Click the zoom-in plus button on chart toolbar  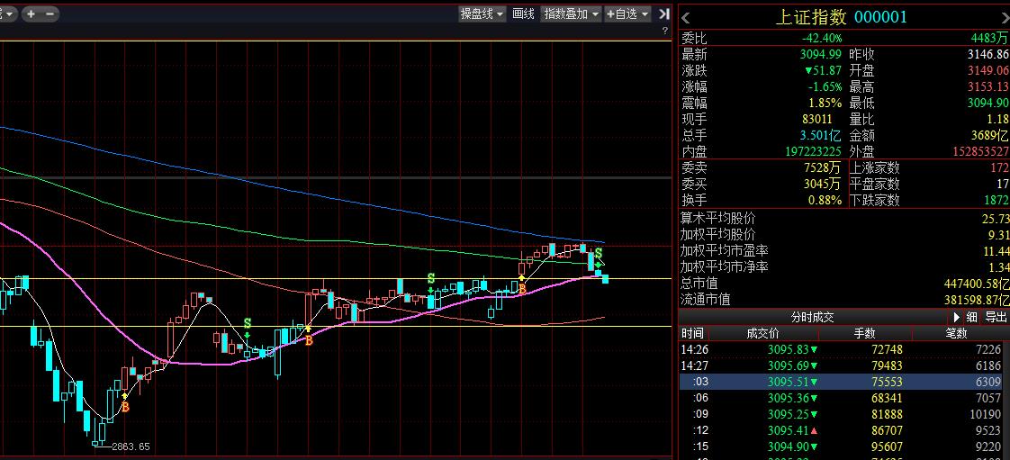[x=32, y=14]
